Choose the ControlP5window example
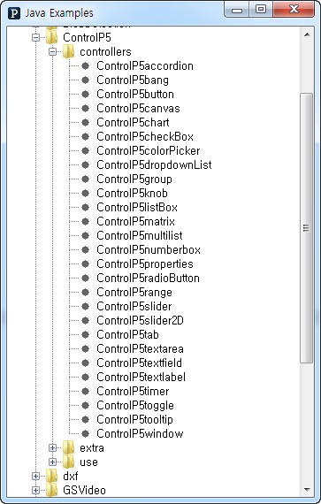The height and width of the screenshot is (504, 321). [x=140, y=433]
